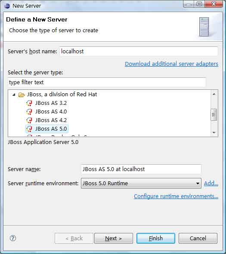Click the Eclipse icon in title bar
226x254 pixels.
pyautogui.click(x=7, y=6)
